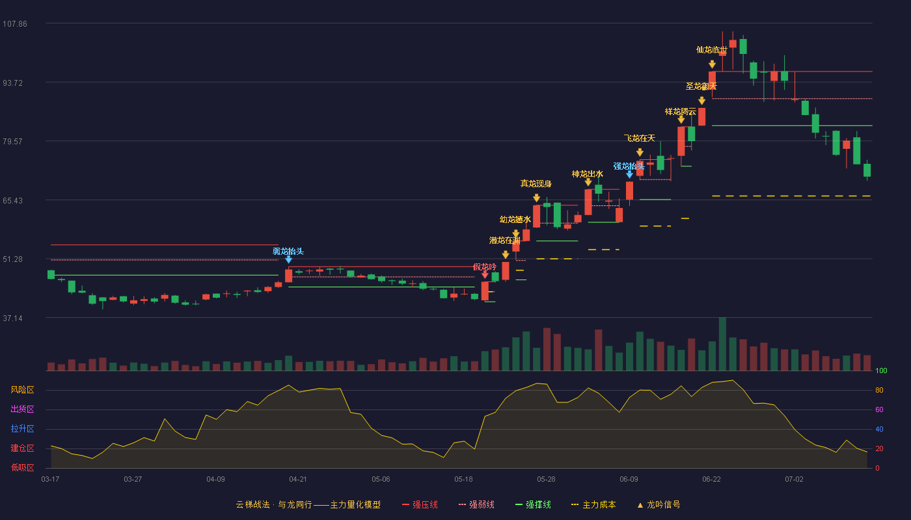The width and height of the screenshot is (911, 520).
Task: Click the 仙龙临世 signal label
Action: click(x=712, y=50)
